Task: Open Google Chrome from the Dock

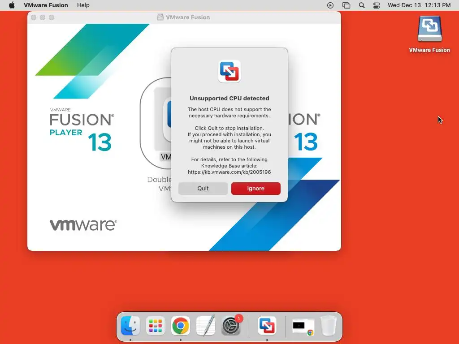Action: [x=181, y=326]
